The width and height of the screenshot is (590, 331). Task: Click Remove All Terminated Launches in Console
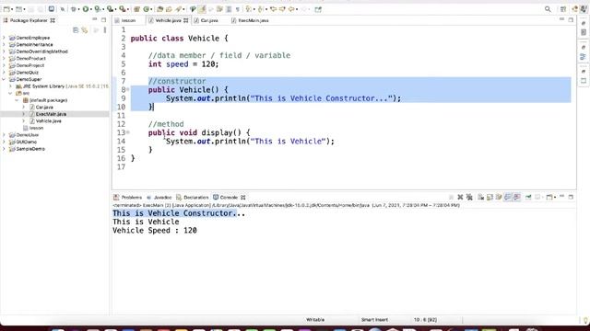click(x=469, y=197)
